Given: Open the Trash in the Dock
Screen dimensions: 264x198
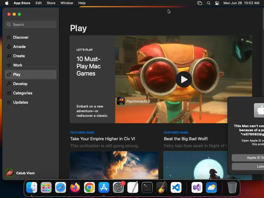Looking at the screenshot, I should (x=232, y=187).
